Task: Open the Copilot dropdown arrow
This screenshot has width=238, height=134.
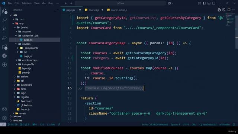Action: click(172, 3)
